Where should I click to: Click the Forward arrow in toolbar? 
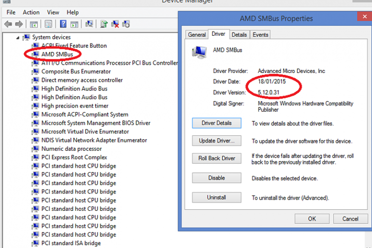pos(19,24)
